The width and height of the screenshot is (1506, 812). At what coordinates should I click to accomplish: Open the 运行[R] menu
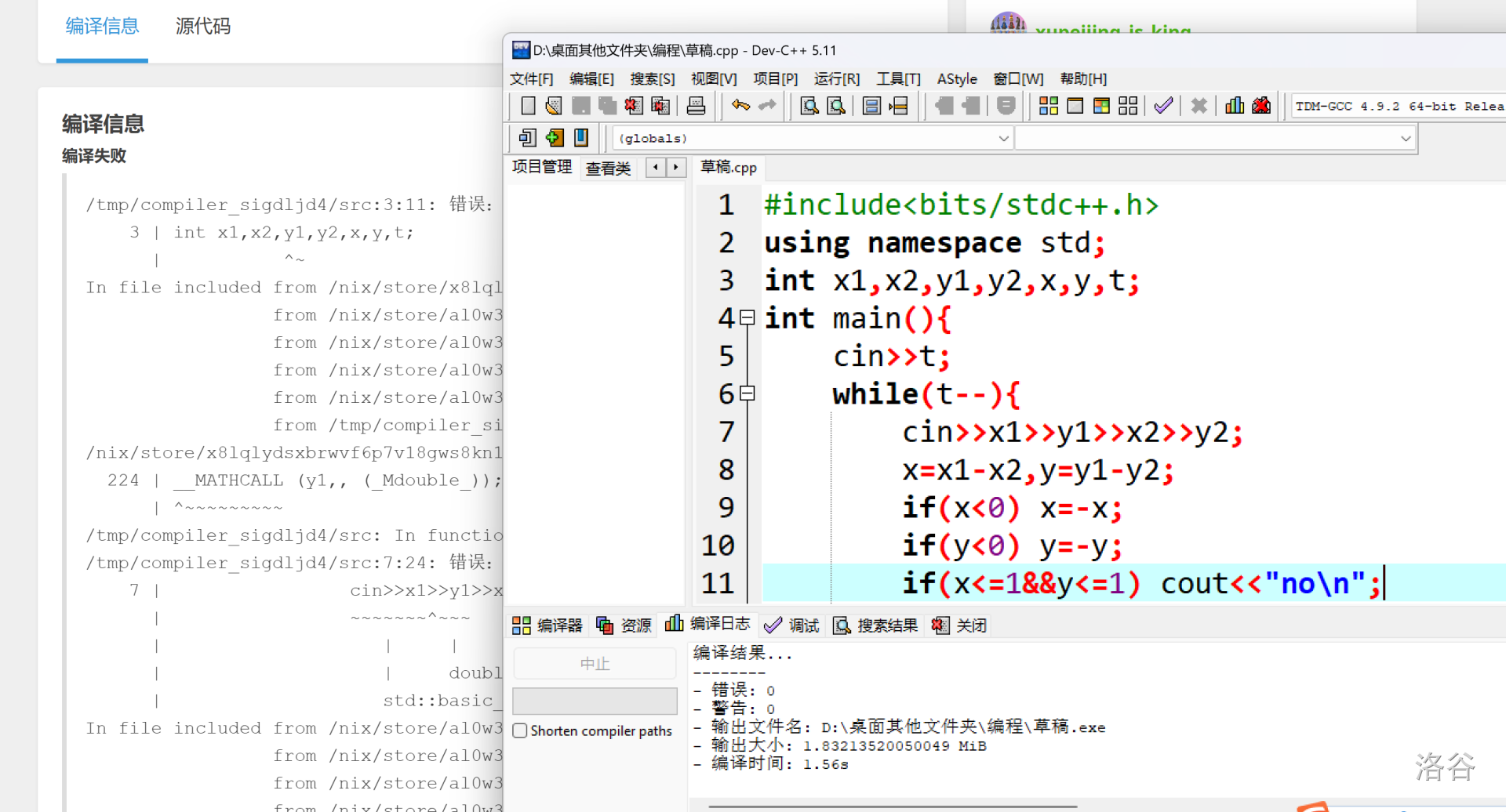(x=836, y=78)
